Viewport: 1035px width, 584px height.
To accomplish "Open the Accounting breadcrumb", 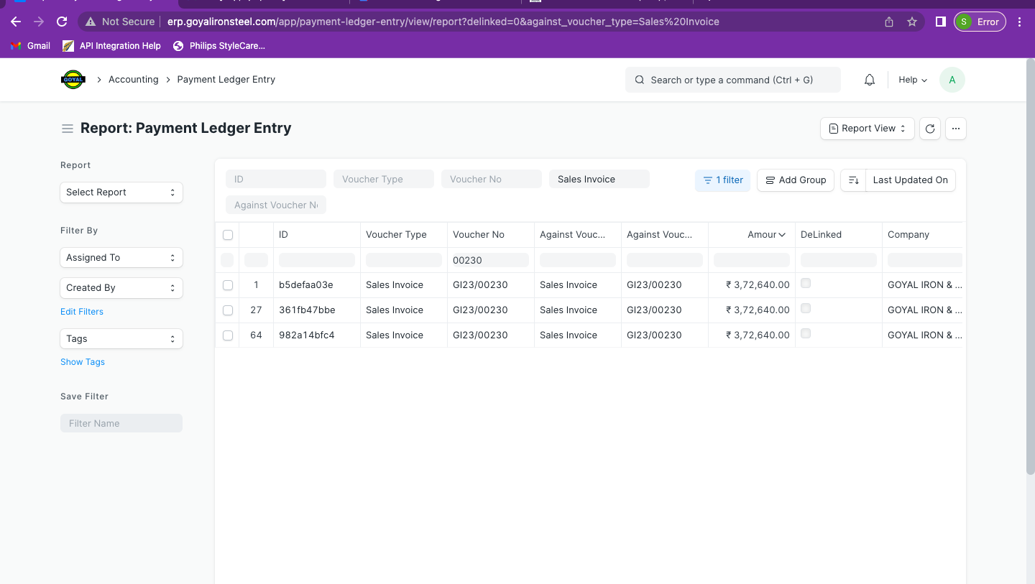I will click(x=133, y=79).
